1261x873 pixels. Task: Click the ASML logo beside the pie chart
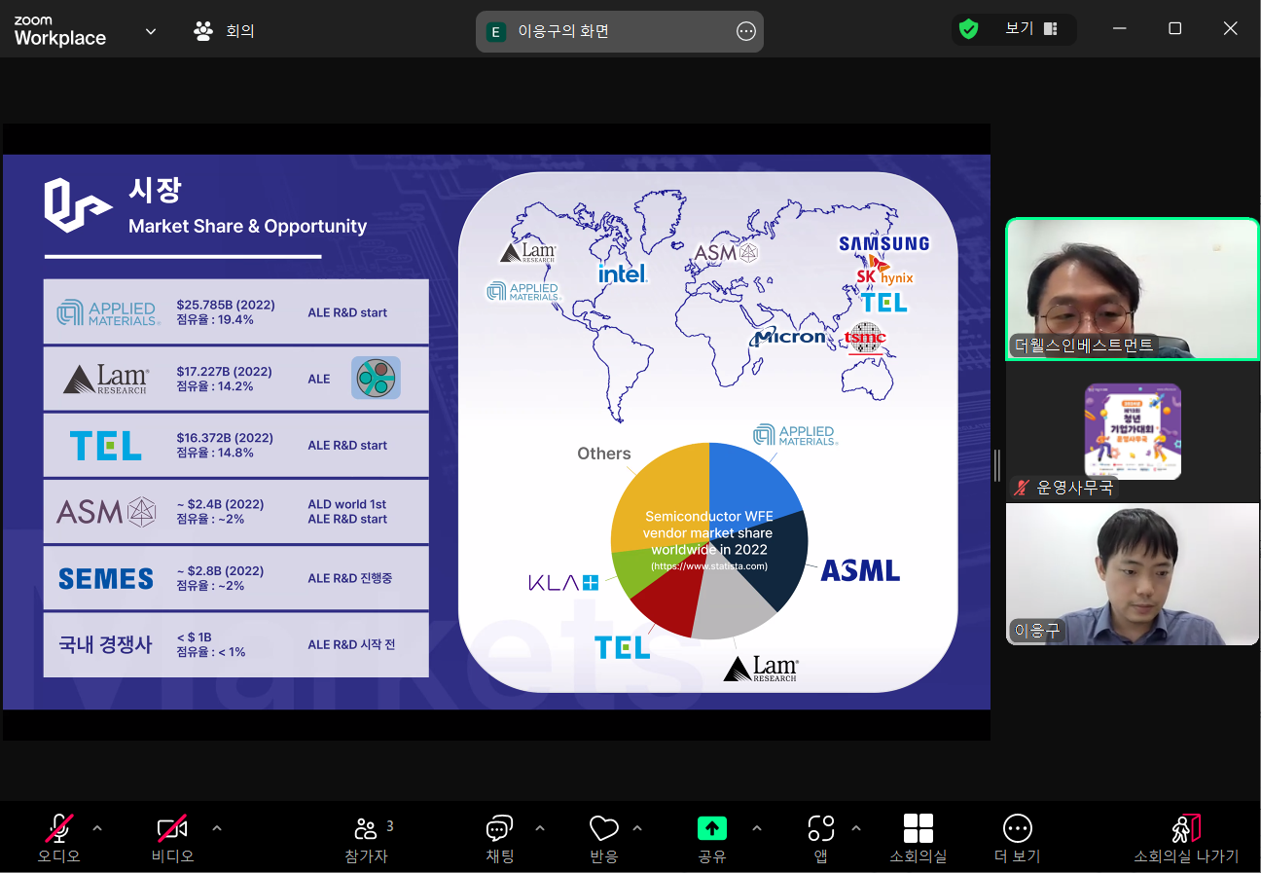(x=860, y=570)
